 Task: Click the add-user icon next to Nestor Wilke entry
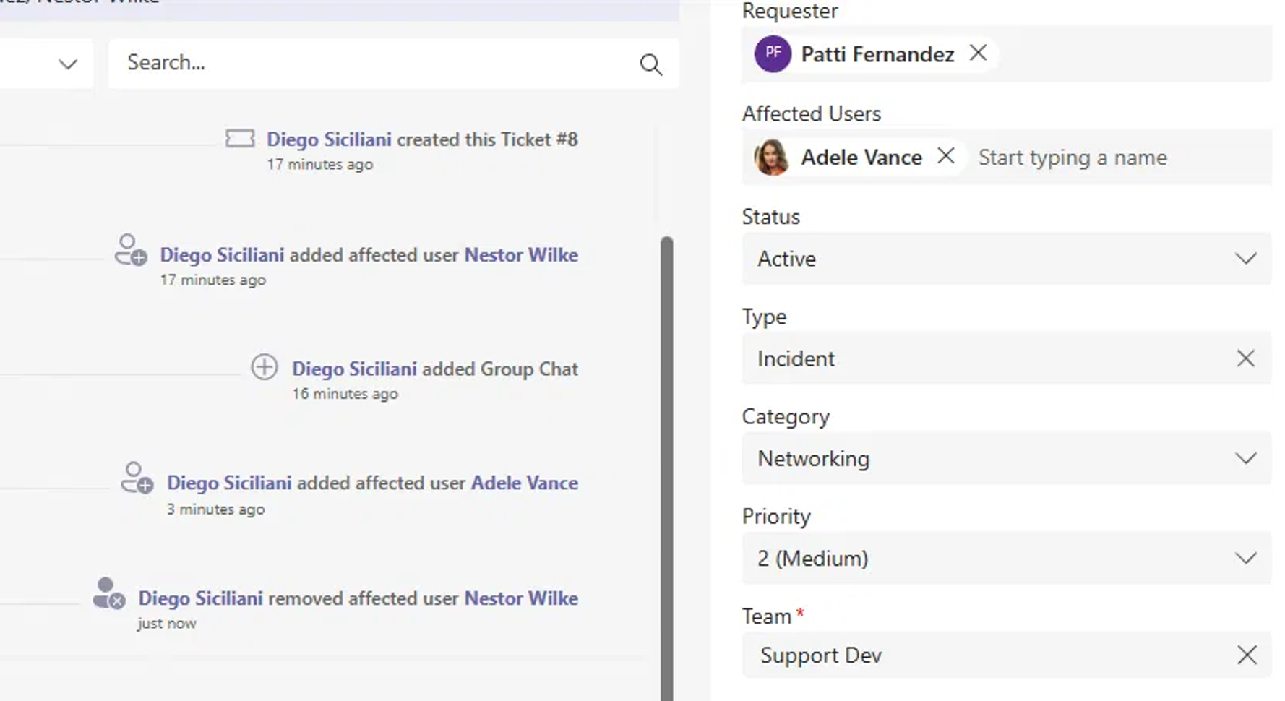(x=129, y=254)
